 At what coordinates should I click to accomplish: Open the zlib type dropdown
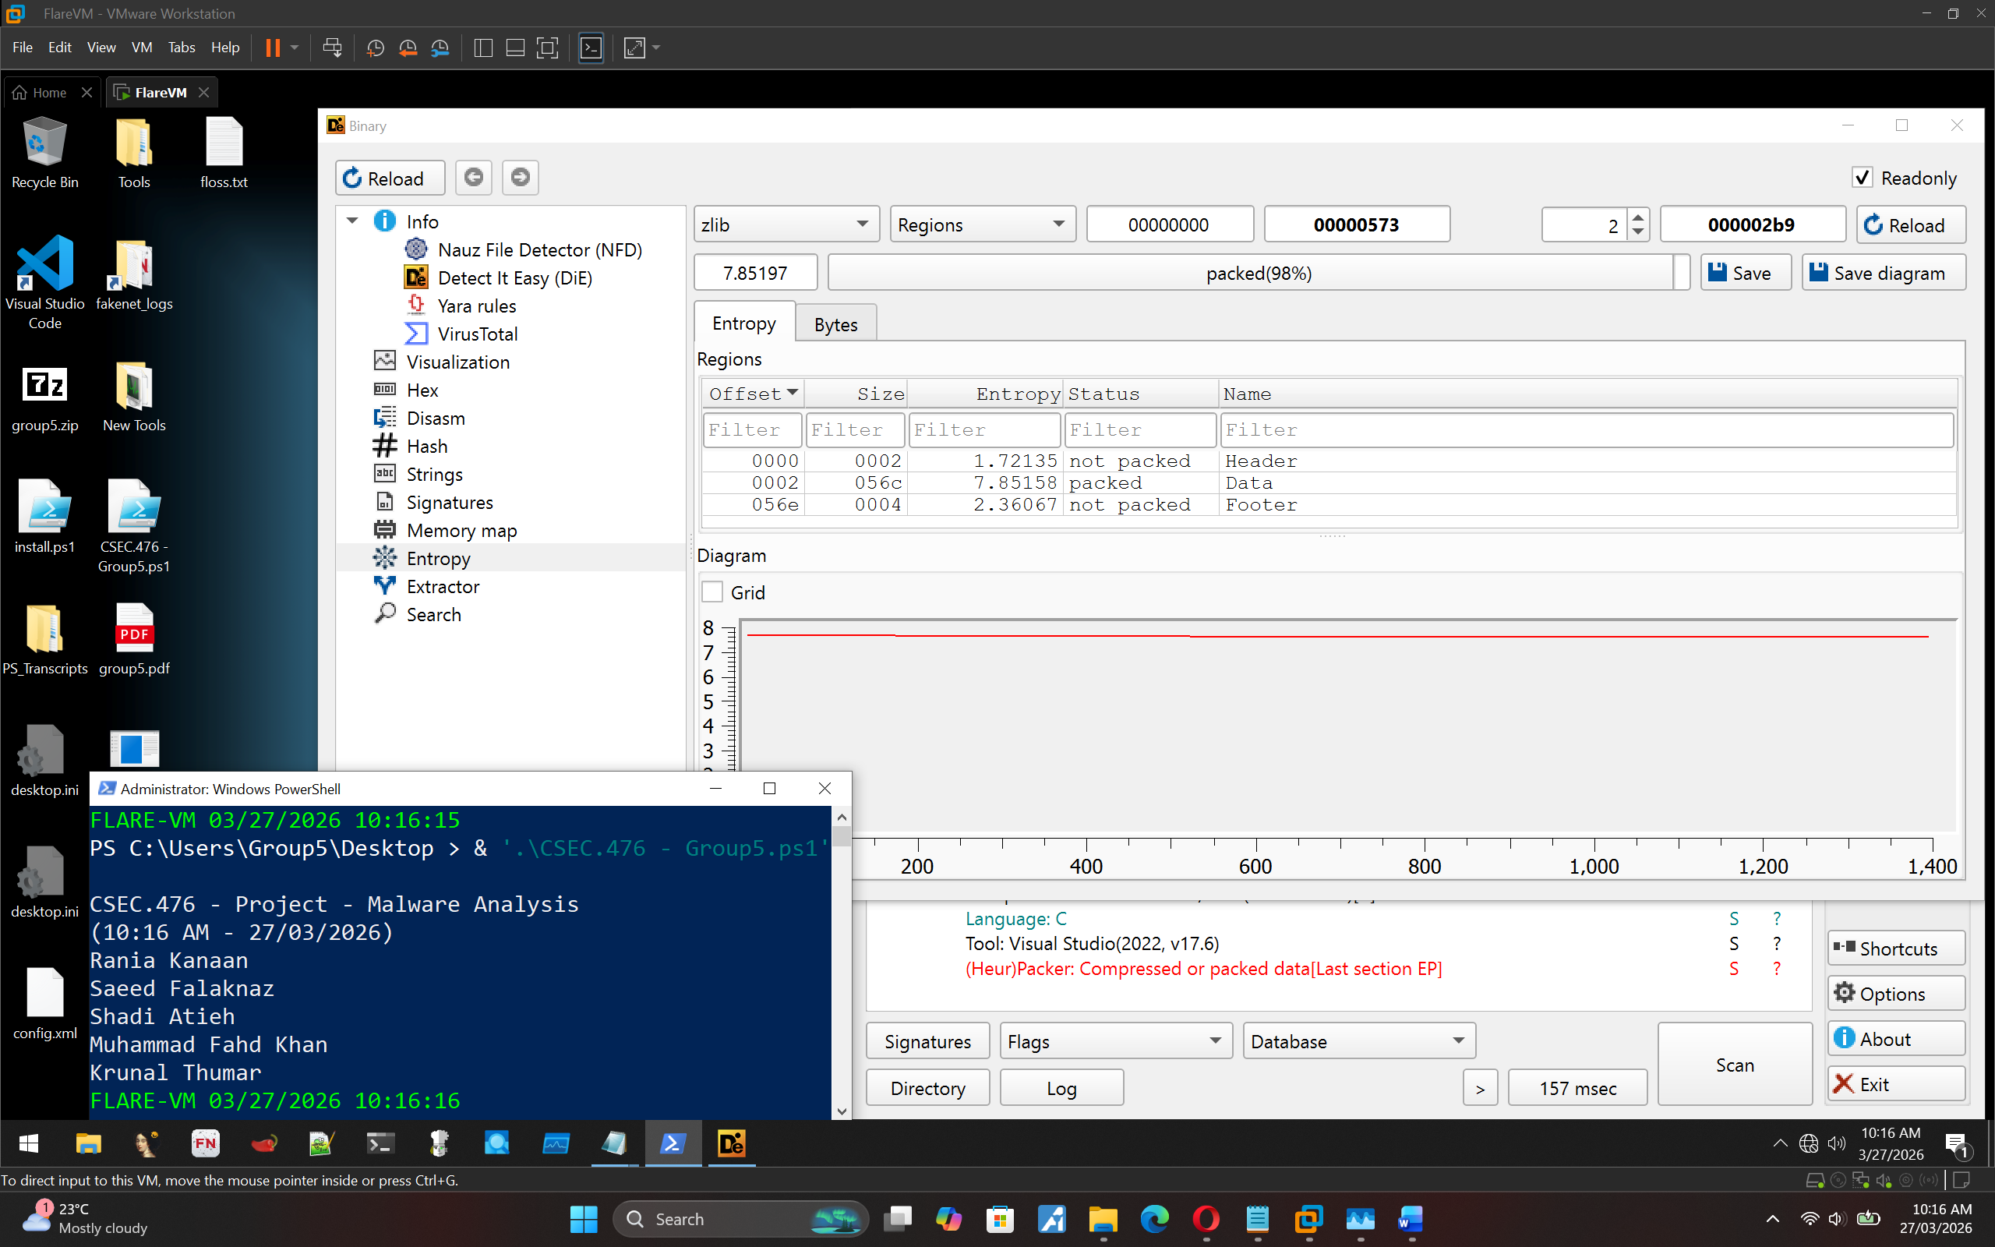785,224
